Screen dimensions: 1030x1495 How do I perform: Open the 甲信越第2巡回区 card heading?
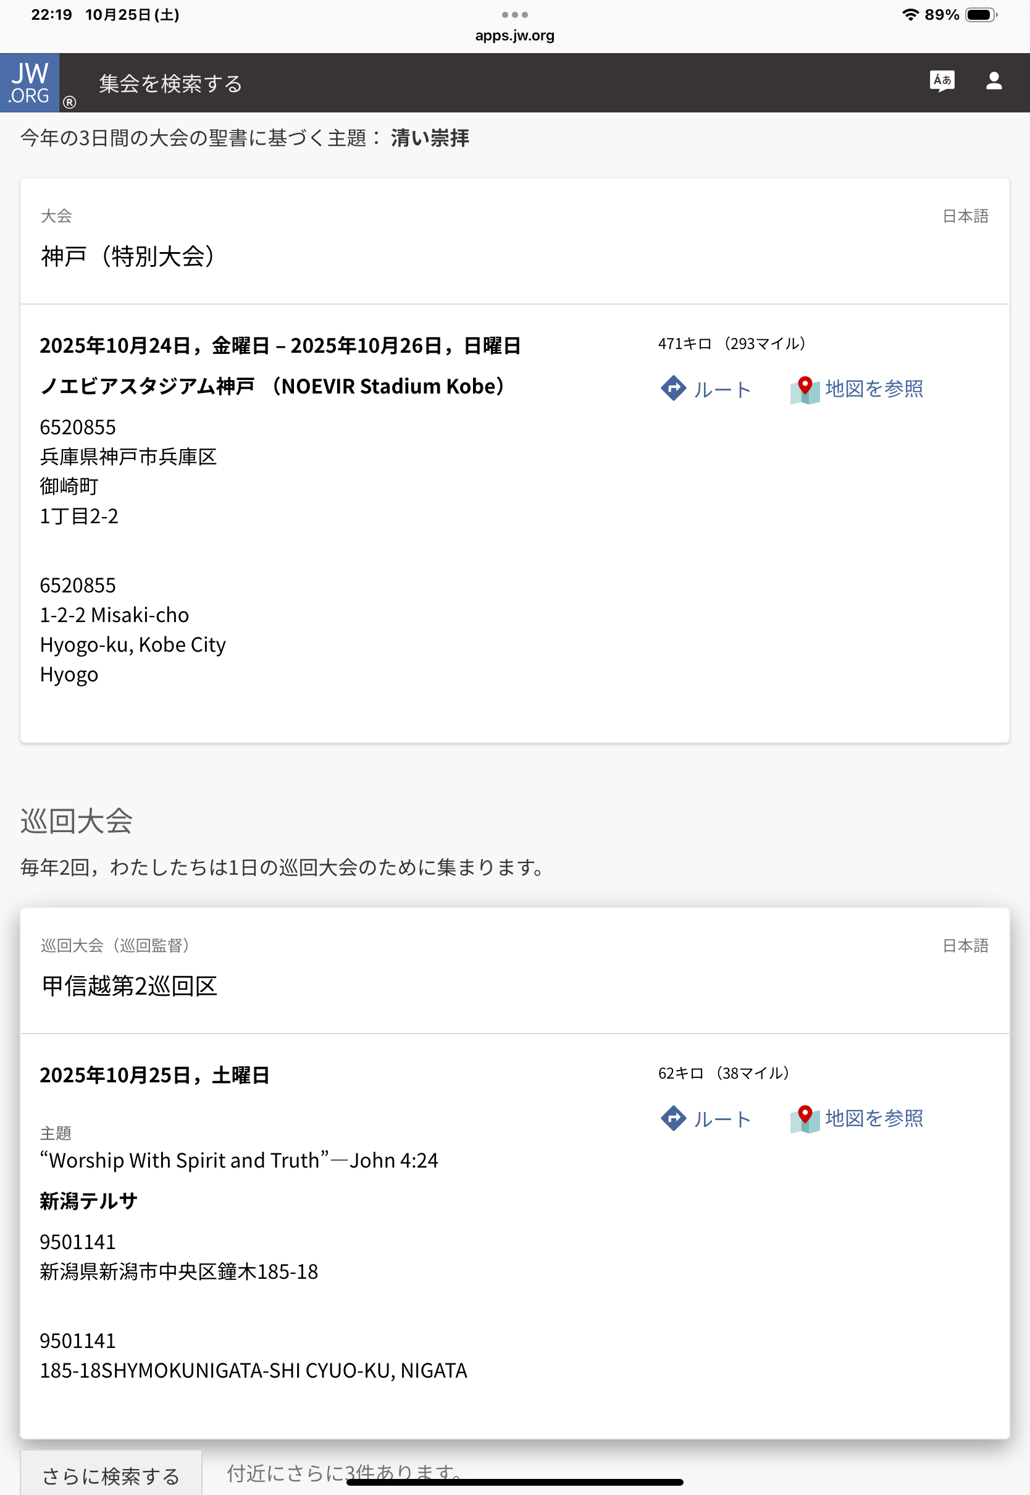pyautogui.click(x=129, y=987)
